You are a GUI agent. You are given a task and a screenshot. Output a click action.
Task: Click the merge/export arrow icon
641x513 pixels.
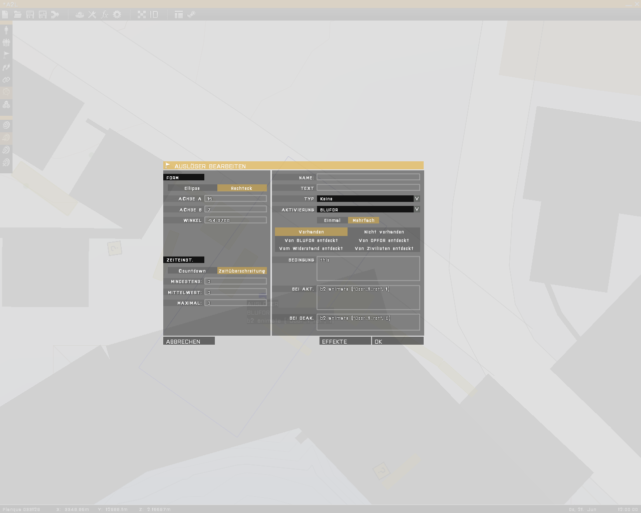click(x=55, y=15)
